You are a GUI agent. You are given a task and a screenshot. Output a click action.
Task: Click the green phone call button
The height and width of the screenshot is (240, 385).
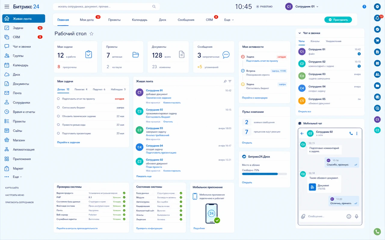[x=377, y=232]
